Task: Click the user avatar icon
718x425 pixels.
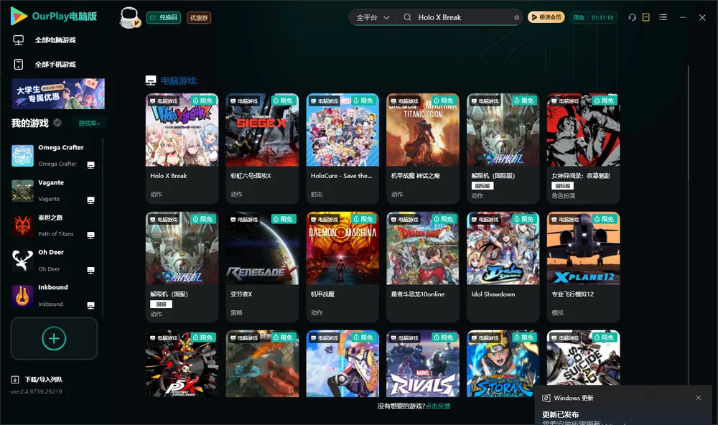Action: (x=129, y=17)
